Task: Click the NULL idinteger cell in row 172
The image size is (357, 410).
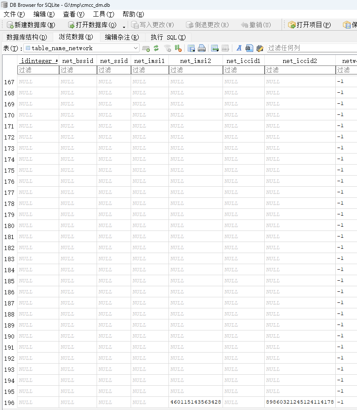Action: [38, 137]
